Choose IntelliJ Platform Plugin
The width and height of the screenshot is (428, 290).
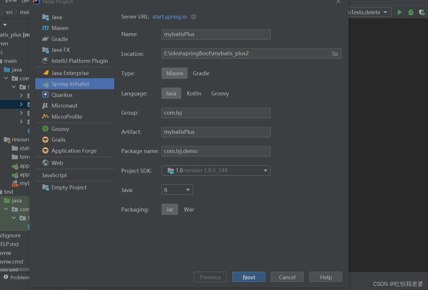click(x=75, y=61)
